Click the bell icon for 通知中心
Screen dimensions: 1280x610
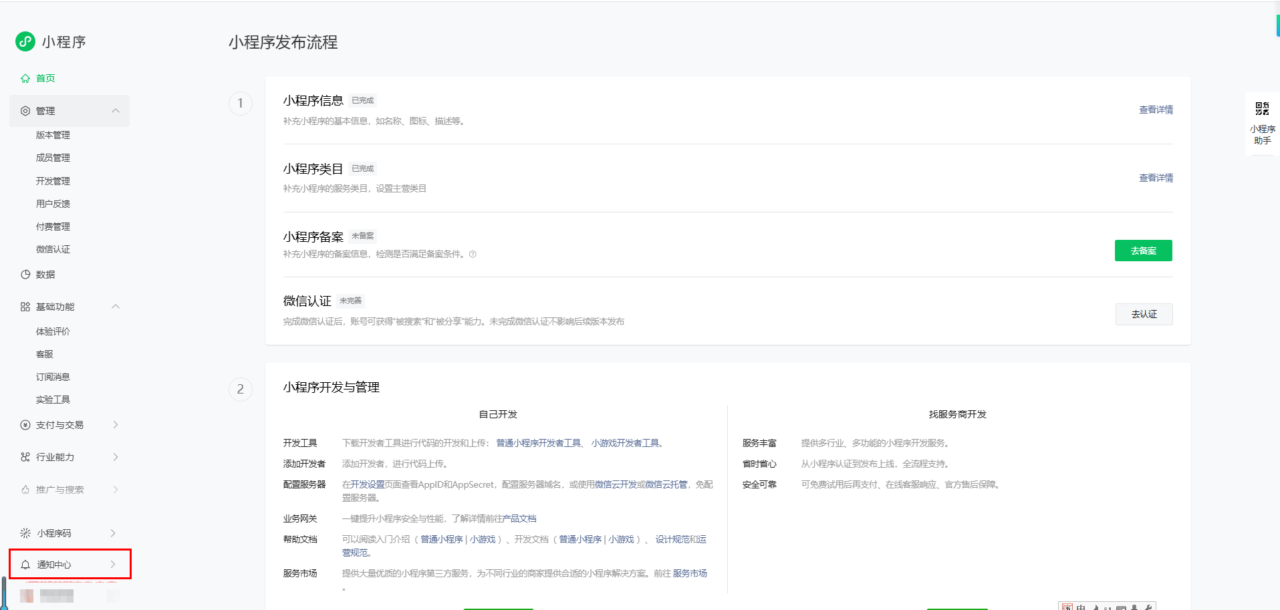tap(25, 565)
